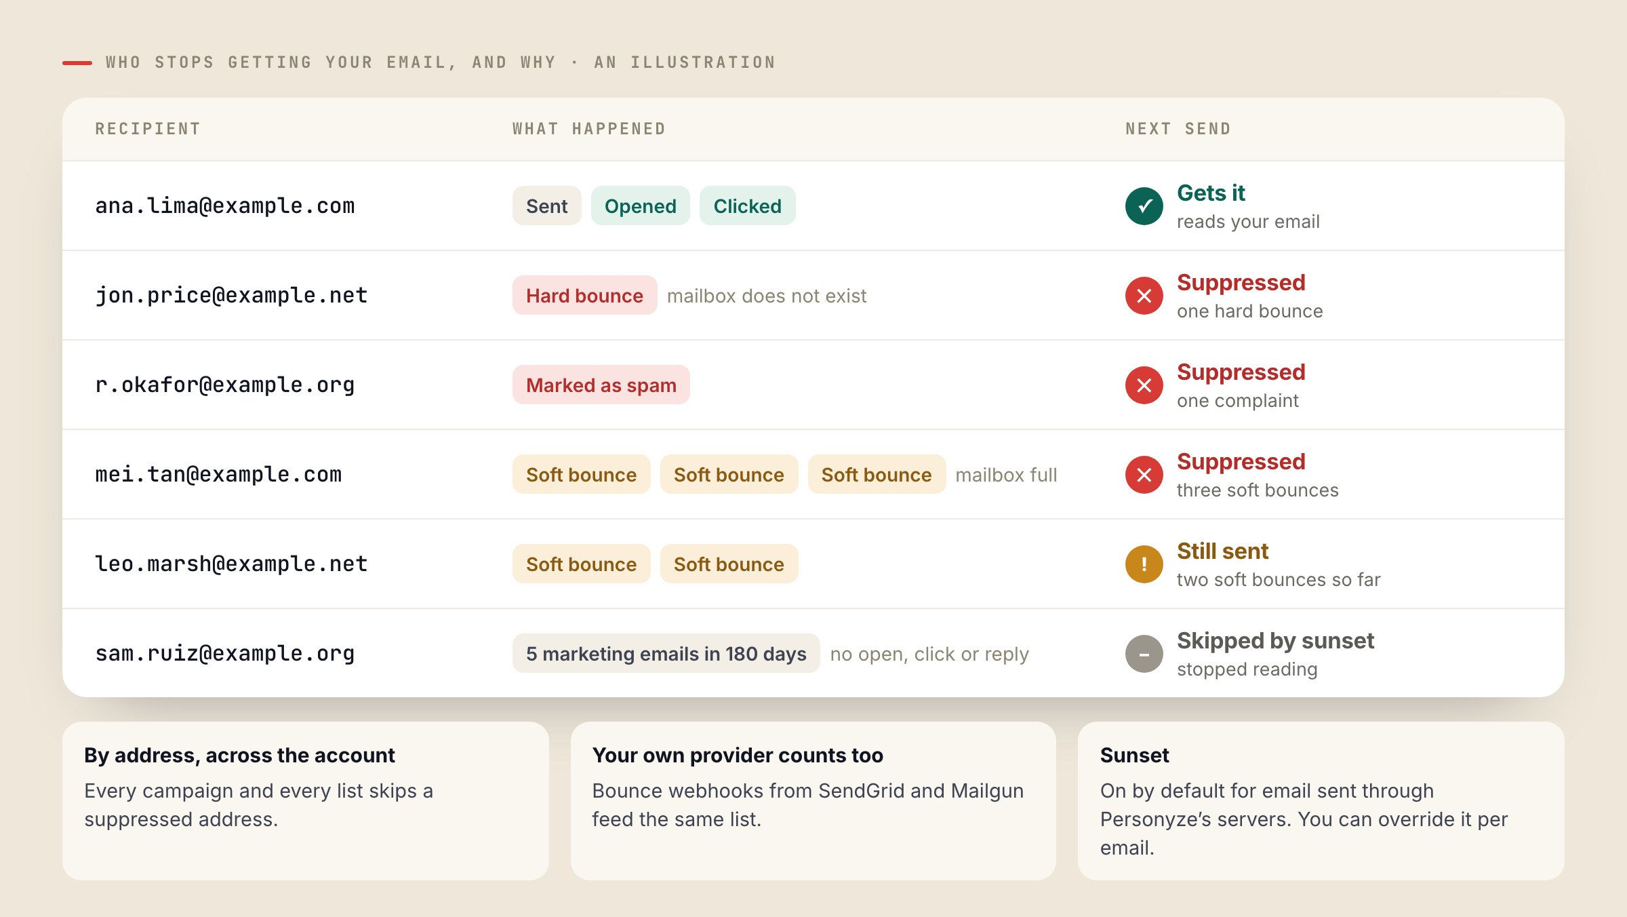Screen dimensions: 1627x917
Task: Click the RECIPIENT column header
Action: click(148, 129)
